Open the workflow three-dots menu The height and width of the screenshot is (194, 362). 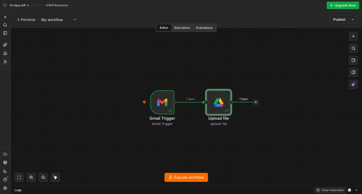click(75, 20)
